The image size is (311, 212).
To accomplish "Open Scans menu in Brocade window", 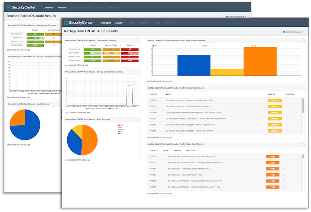I will 74,7.
